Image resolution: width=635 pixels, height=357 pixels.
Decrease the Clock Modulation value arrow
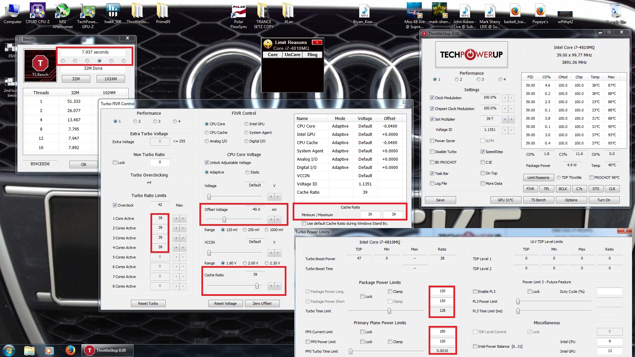(x=505, y=98)
